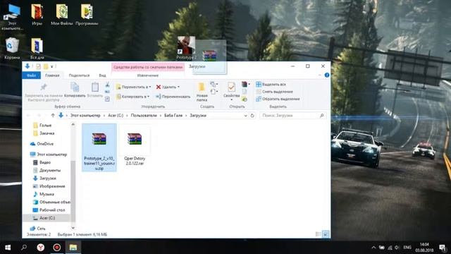This screenshot has height=254, width=451.
Task: Click Acer (C:) breadcrumb in address bar
Action: click(x=116, y=115)
